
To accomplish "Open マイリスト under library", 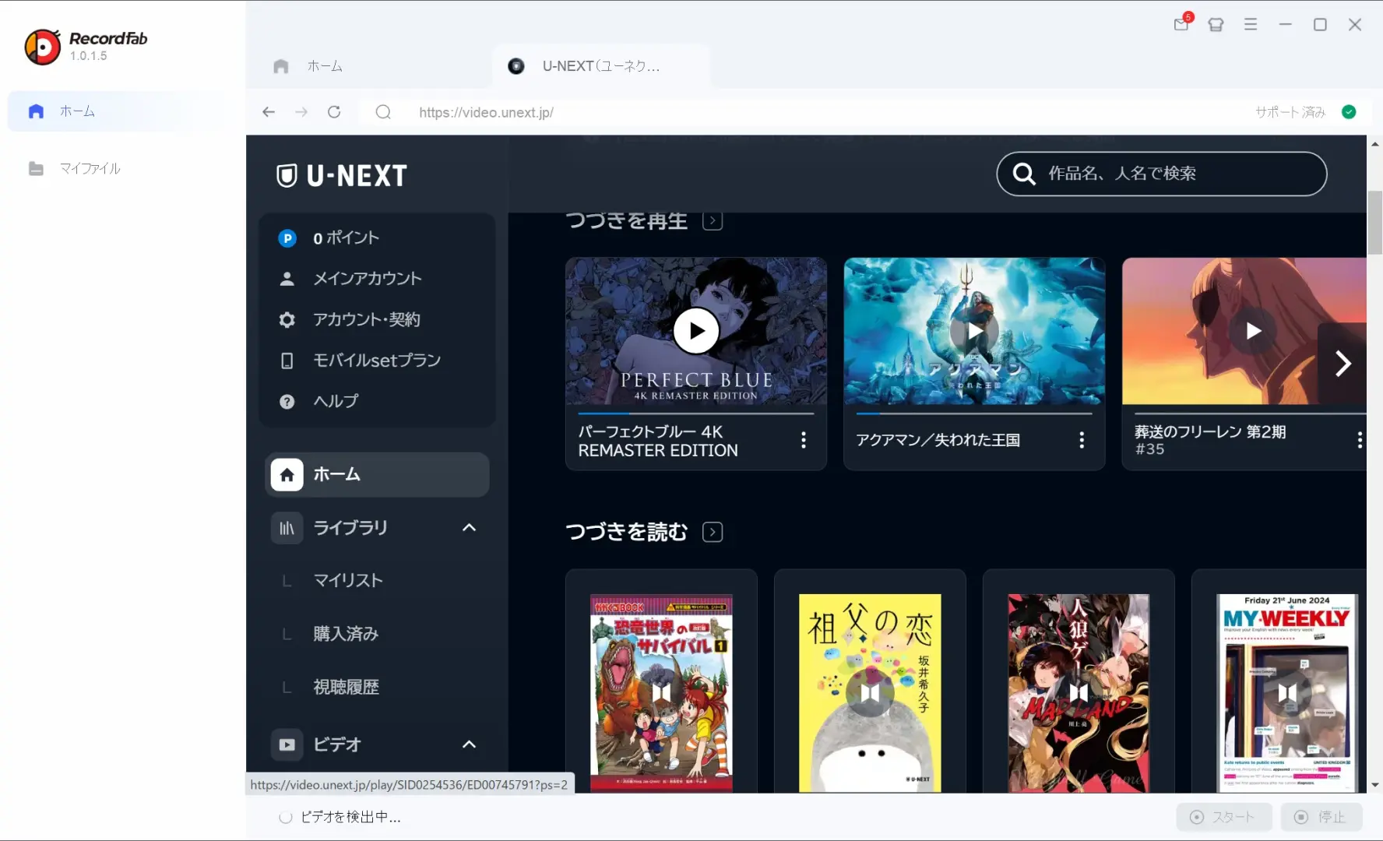I will [x=348, y=581].
